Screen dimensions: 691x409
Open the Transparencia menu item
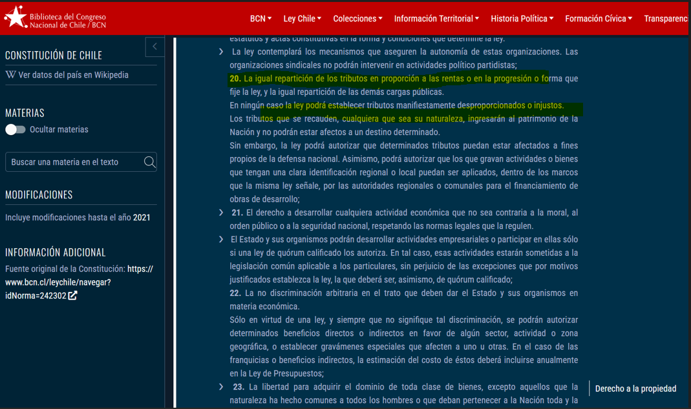[666, 19]
